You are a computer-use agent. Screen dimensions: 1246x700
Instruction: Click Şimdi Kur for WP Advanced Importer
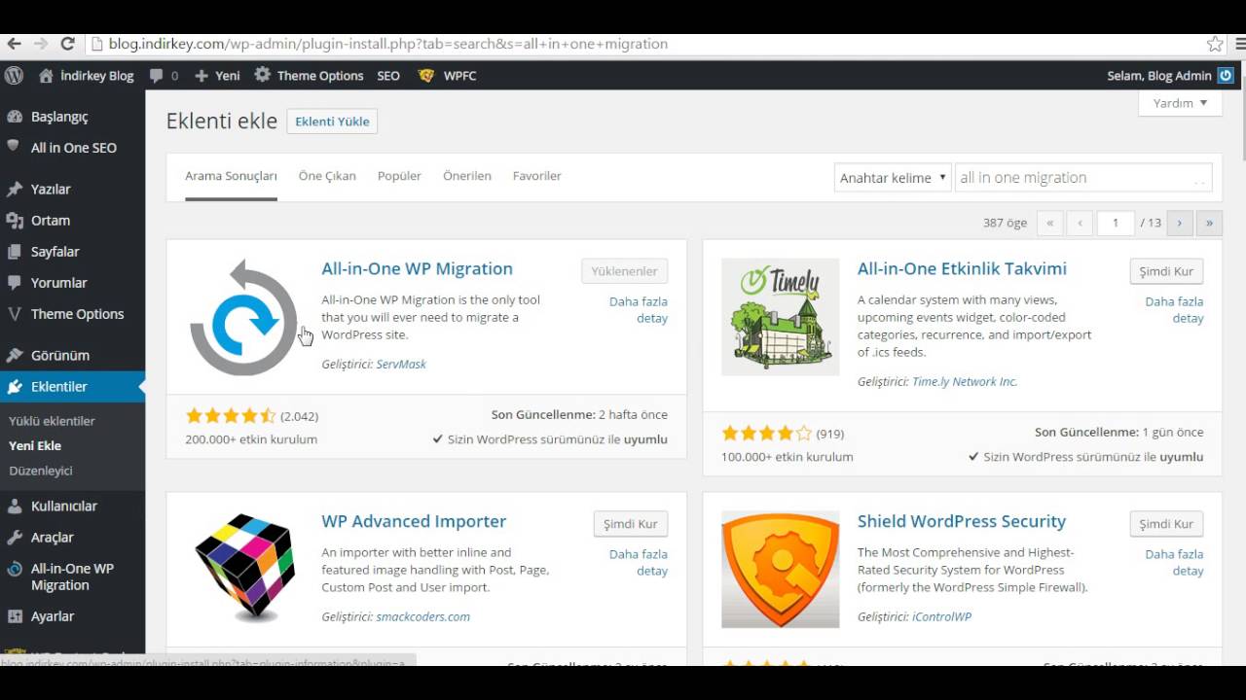click(631, 524)
